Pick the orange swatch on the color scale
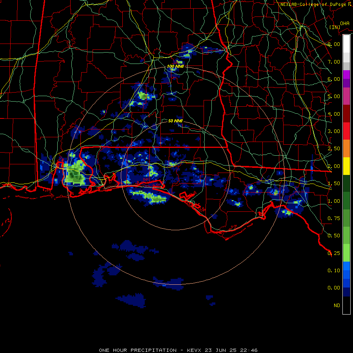This screenshot has height=353, width=353. [x=346, y=149]
